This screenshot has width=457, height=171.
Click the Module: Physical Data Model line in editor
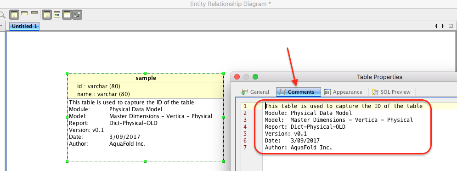[308, 113]
